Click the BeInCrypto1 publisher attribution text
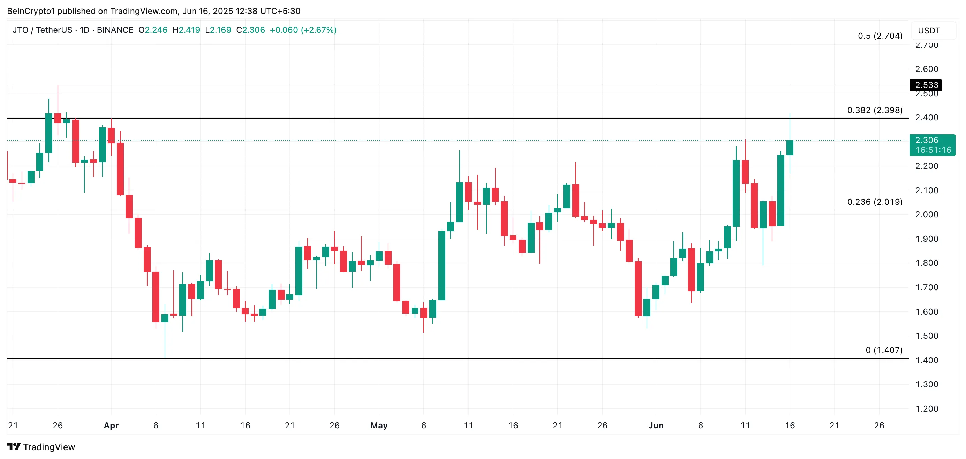This screenshot has height=459, width=966. pyautogui.click(x=154, y=11)
